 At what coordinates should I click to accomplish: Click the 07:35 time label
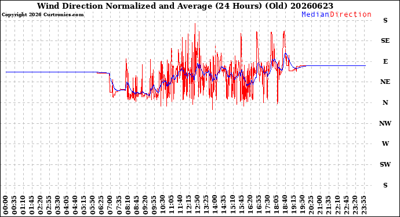coord(119,205)
